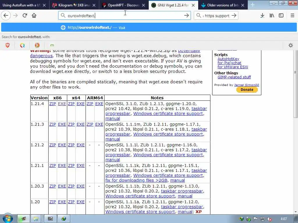Open the Library bookshelf icon
The width and height of the screenshot is (298, 223).
tap(272, 16)
